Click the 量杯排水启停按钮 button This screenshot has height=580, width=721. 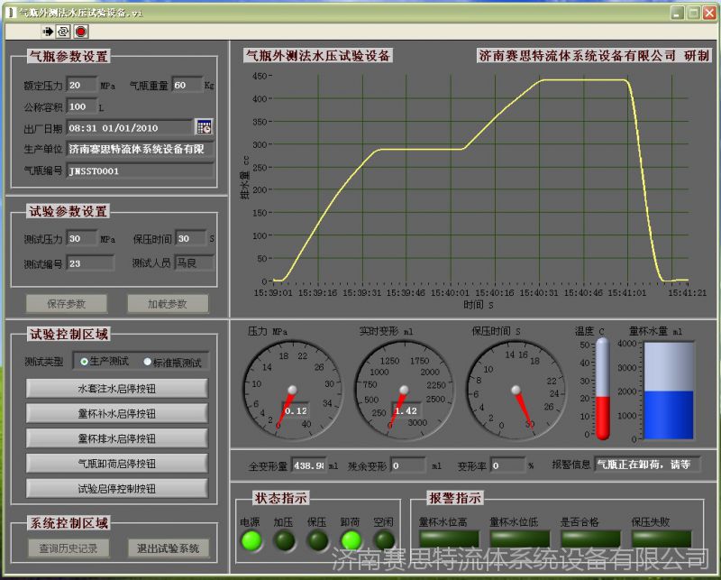coord(117,438)
